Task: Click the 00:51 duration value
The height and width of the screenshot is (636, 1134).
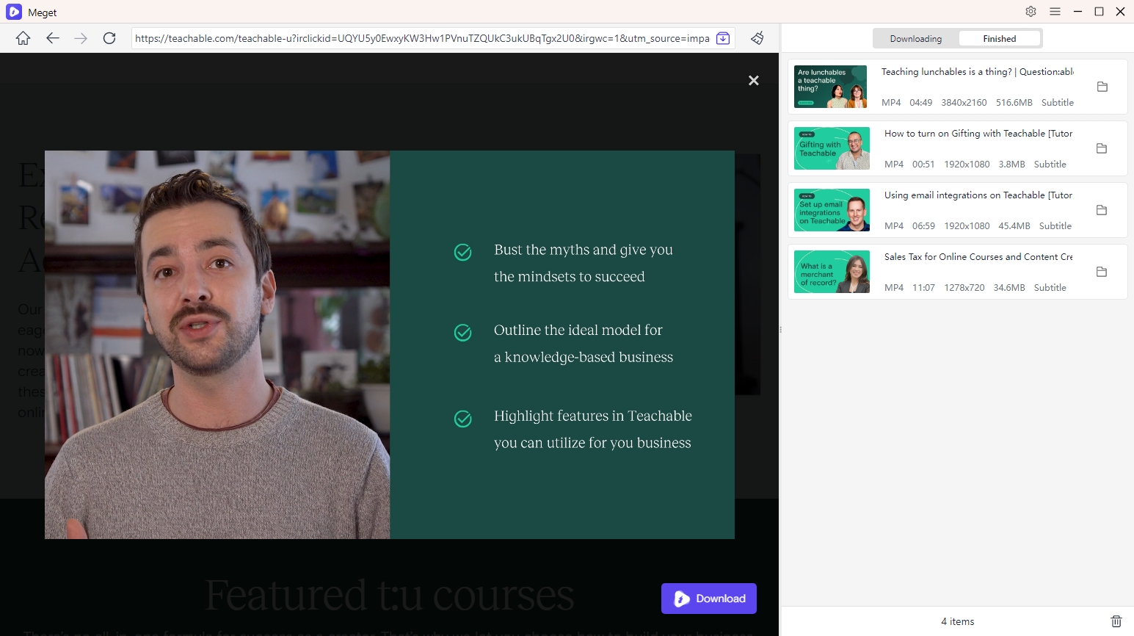Action: [923, 165]
